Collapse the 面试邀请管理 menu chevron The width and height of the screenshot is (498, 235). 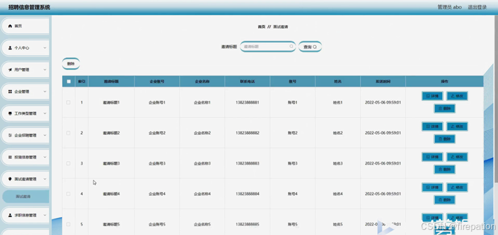[45, 179]
